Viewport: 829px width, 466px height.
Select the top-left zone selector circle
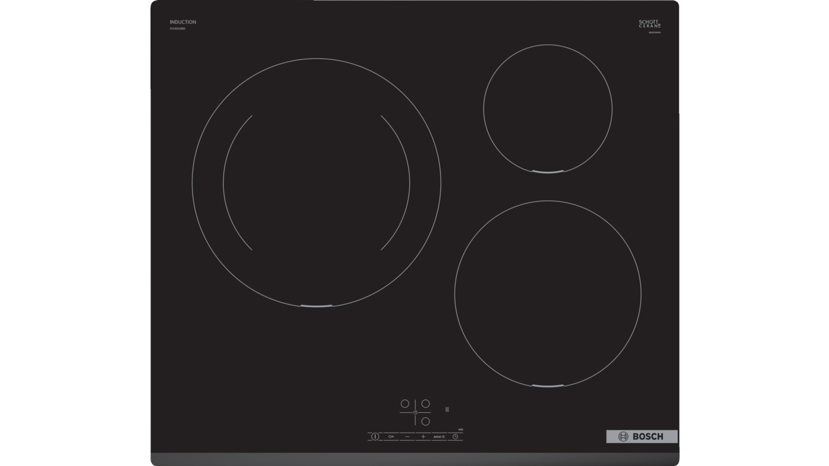[x=405, y=404]
